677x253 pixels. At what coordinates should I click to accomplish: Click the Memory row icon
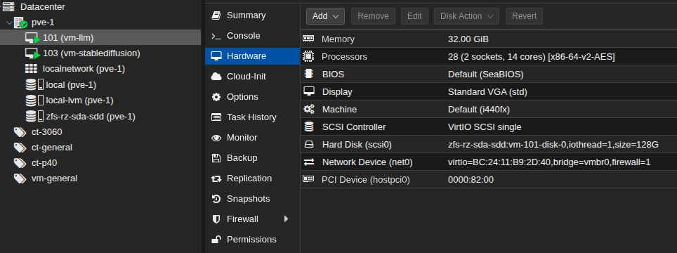tap(308, 39)
